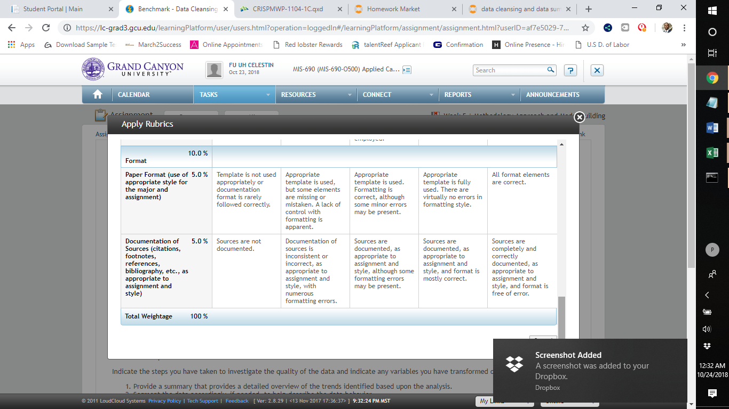The height and width of the screenshot is (409, 729).
Task: Click the user profile avatar picture
Action: (214, 70)
